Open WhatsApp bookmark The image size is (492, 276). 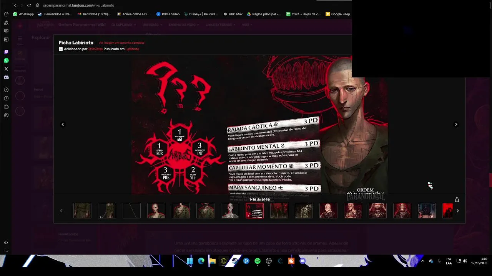tap(23, 14)
